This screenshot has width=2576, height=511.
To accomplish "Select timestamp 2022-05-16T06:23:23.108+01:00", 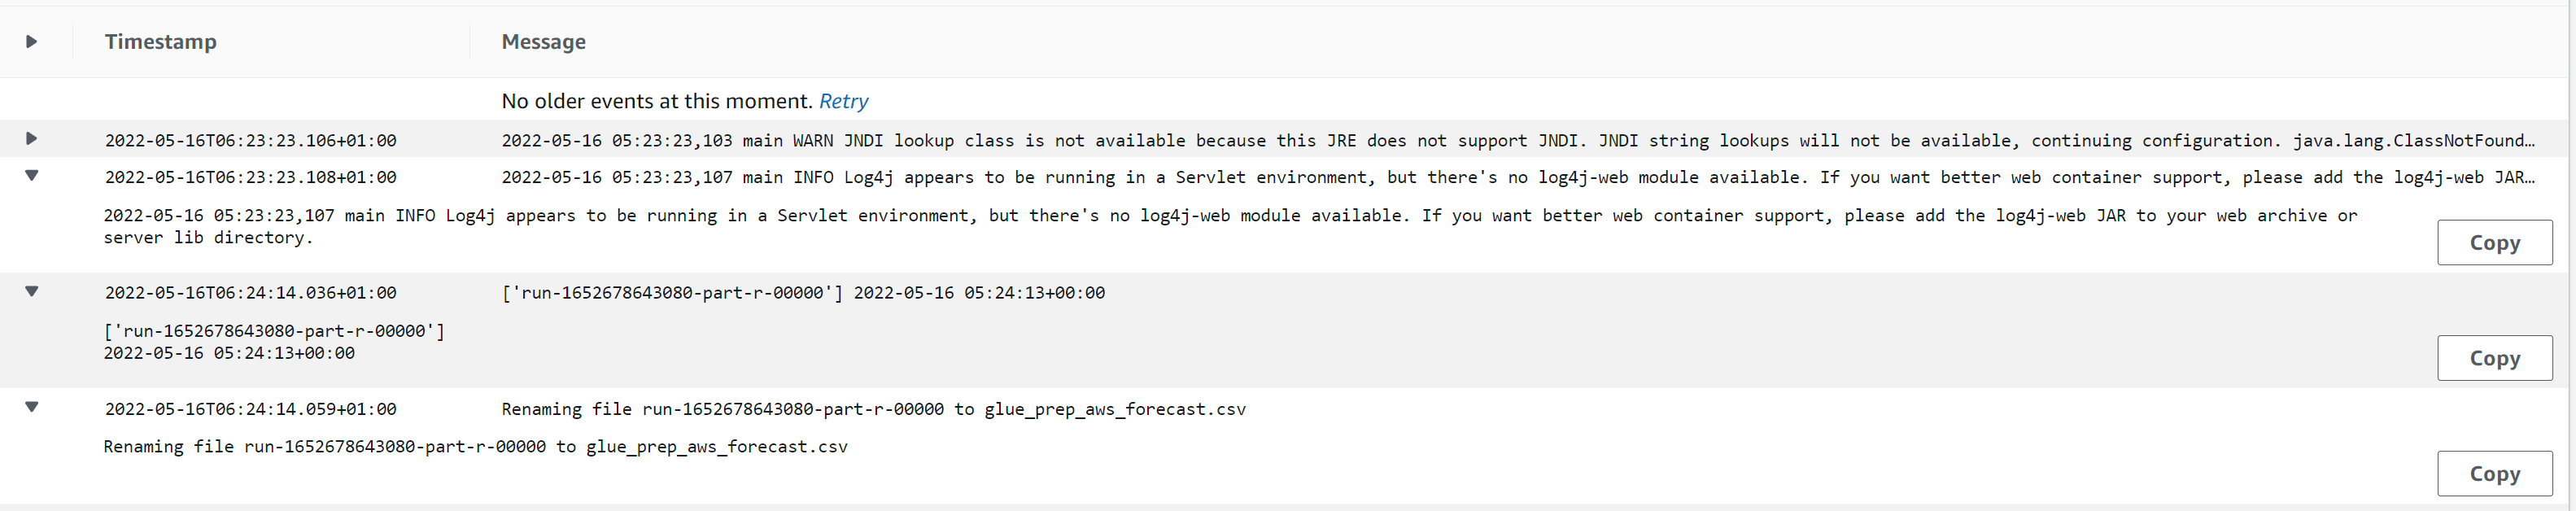I will (x=250, y=178).
